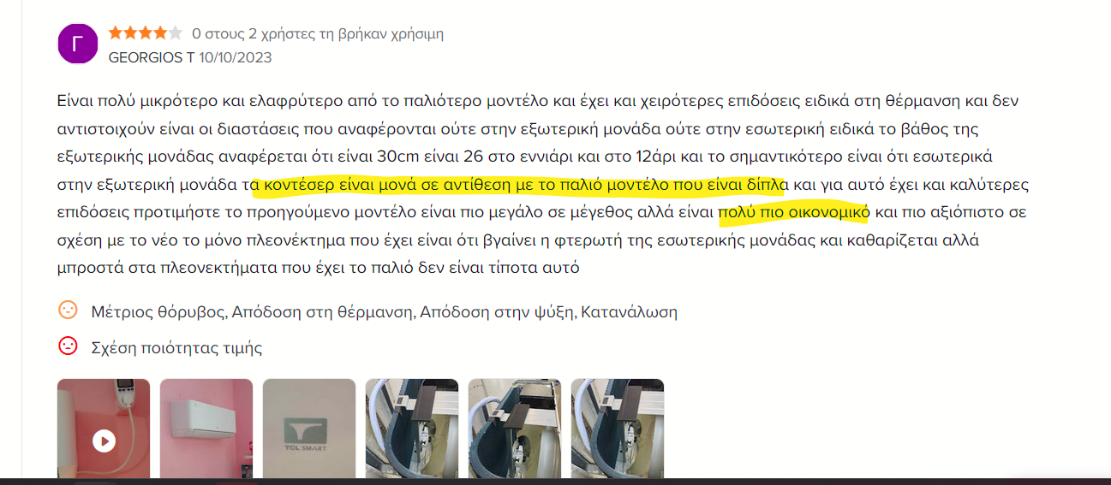Click the 'Σχέση ποιότητας τιμής' label
Screen dimensions: 1111x485
[x=176, y=347]
